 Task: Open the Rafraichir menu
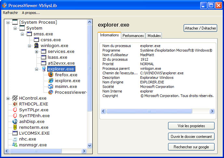point(10,13)
